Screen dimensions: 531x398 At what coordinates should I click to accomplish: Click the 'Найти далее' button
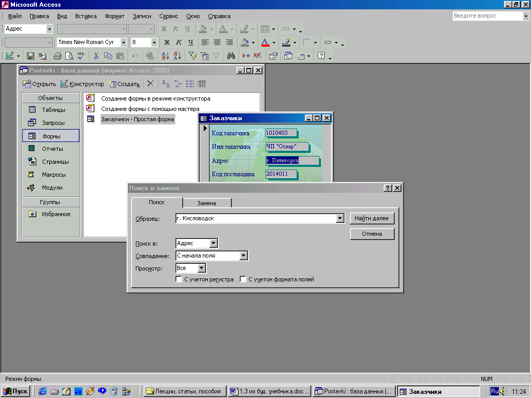click(x=372, y=218)
